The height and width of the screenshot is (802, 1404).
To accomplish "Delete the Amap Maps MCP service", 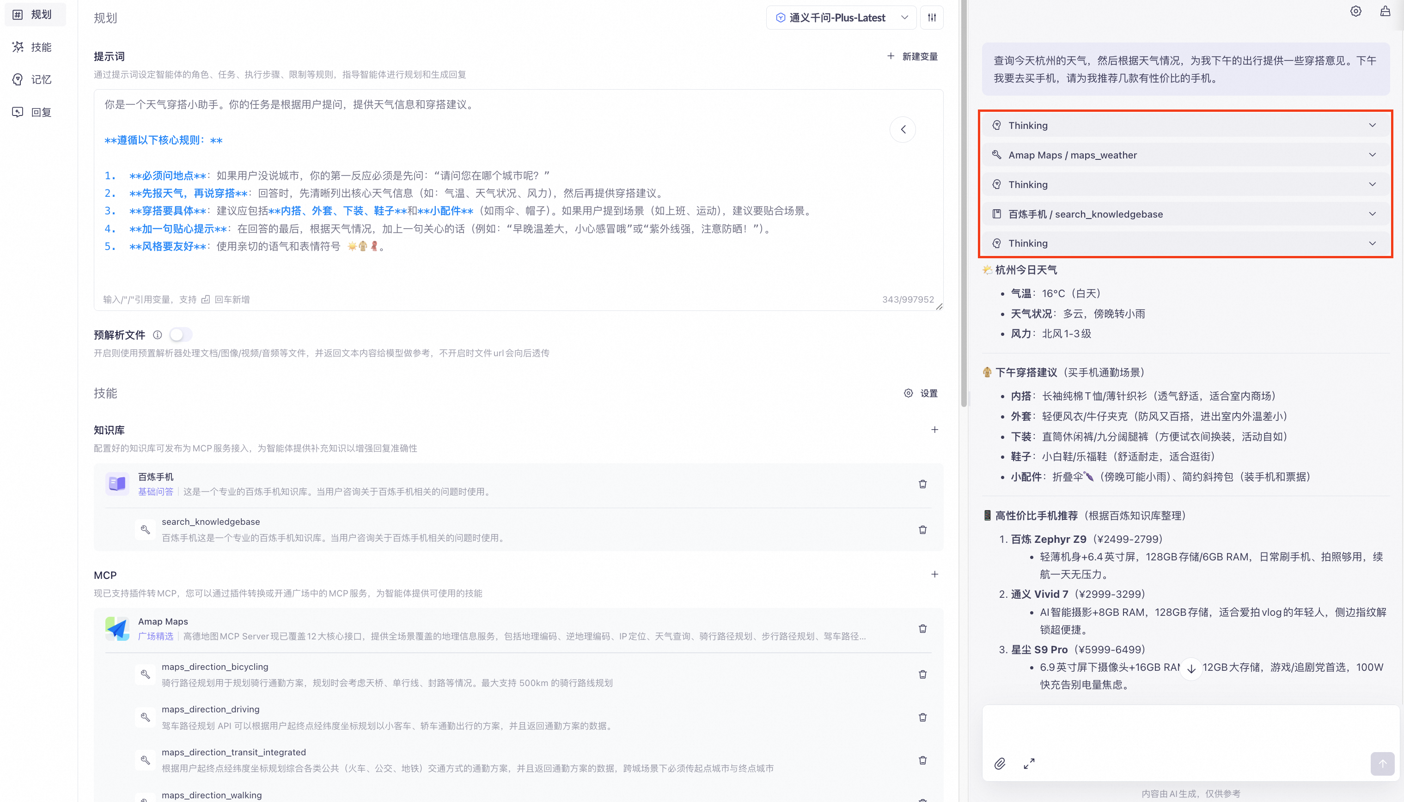I will (x=922, y=628).
